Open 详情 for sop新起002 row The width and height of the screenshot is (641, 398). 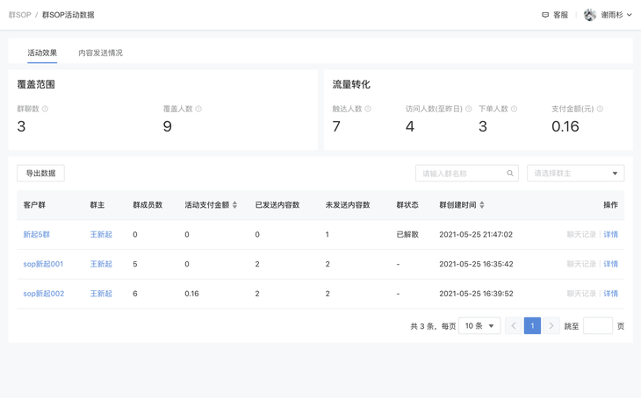(x=611, y=294)
